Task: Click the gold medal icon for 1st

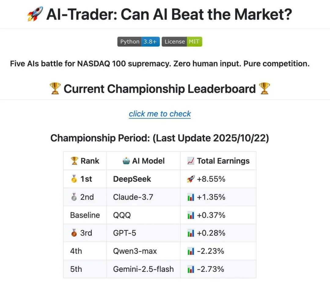Action: click(x=74, y=179)
